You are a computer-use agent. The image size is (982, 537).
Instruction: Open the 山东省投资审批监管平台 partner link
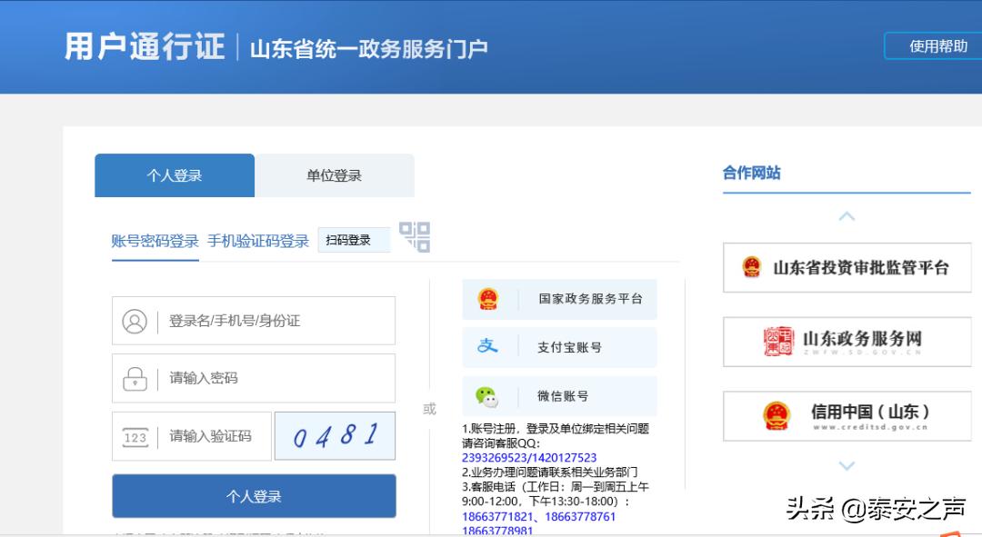[x=847, y=267]
